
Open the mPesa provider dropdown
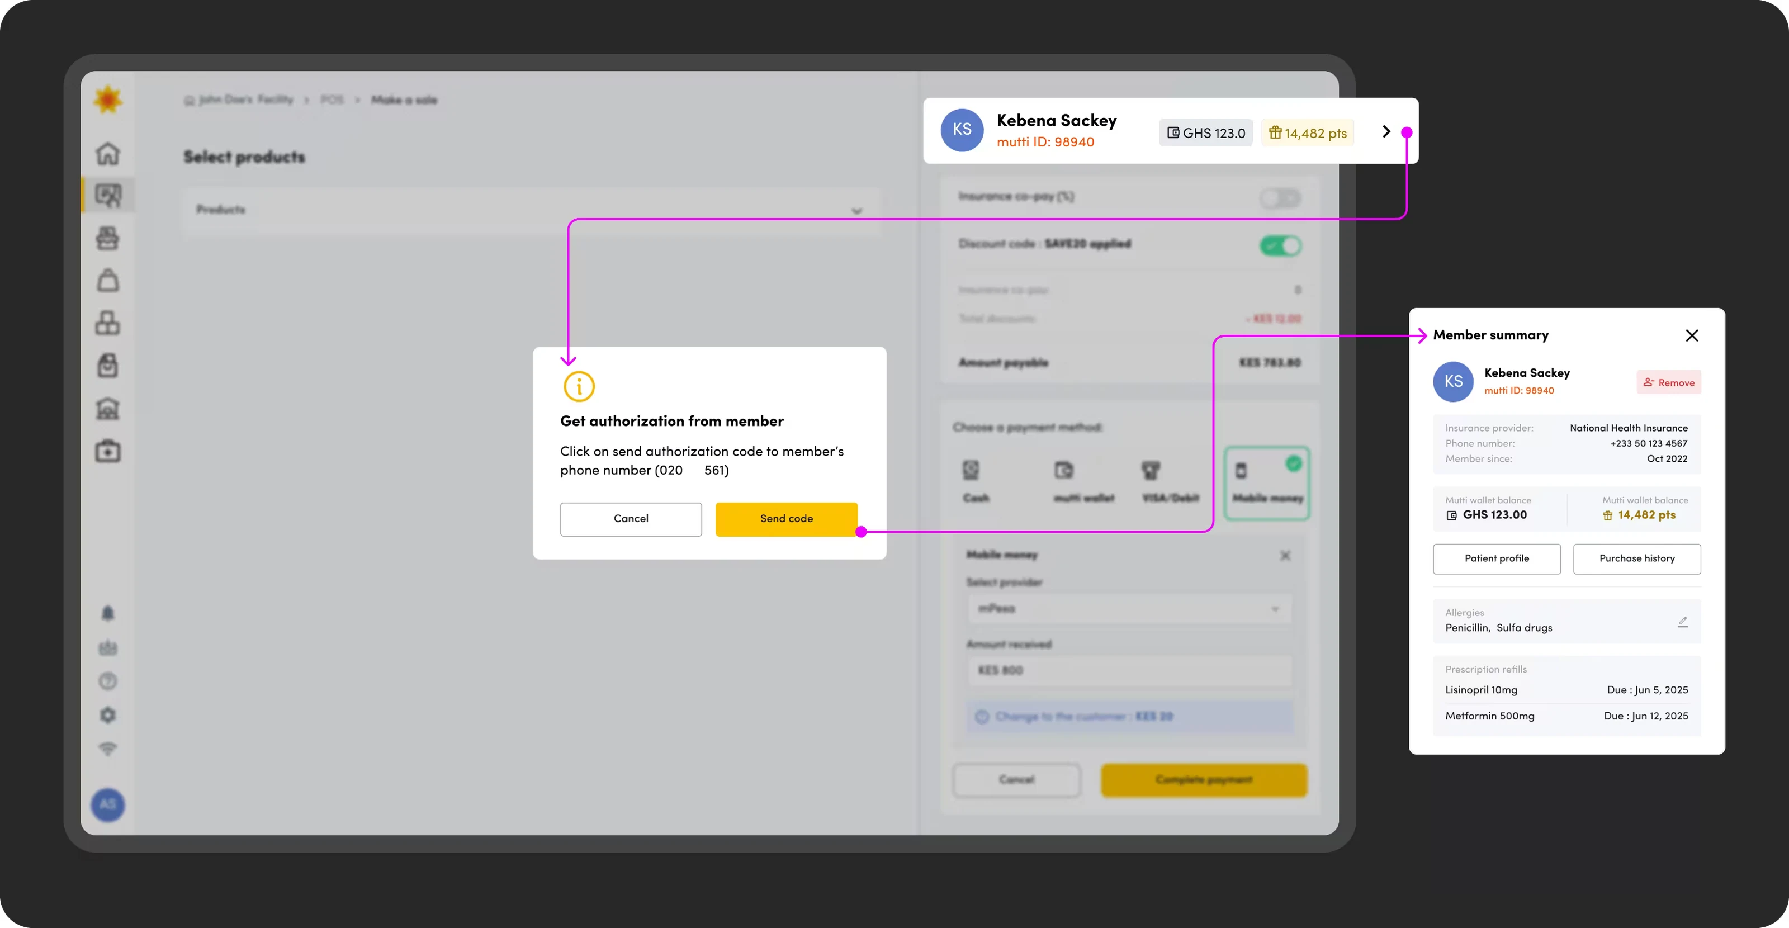click(1129, 609)
